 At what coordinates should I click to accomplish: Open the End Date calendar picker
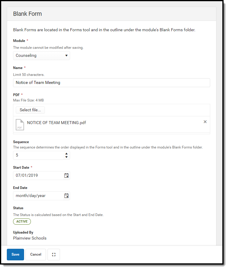(x=66, y=196)
